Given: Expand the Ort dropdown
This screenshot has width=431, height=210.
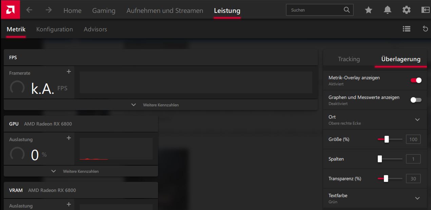Looking at the screenshot, I should coord(417,120).
